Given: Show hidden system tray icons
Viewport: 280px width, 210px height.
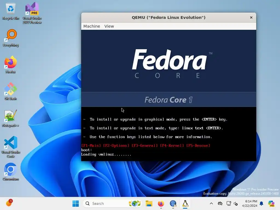Looking at the screenshot, I should point(211,203).
